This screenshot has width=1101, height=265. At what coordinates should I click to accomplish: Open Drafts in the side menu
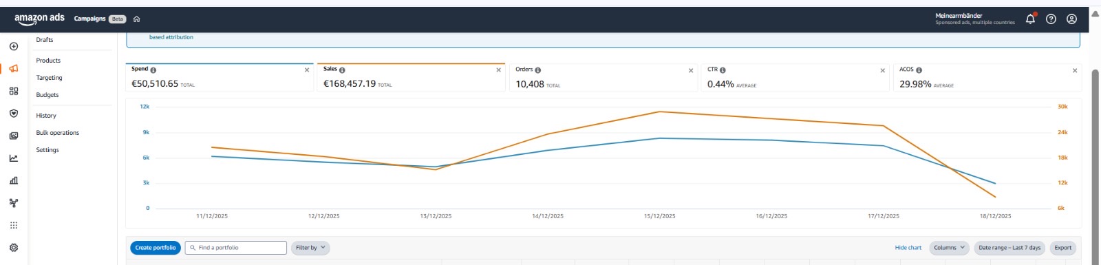(x=45, y=40)
